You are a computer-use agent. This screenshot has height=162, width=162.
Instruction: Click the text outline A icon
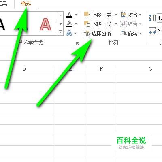(x=69, y=24)
